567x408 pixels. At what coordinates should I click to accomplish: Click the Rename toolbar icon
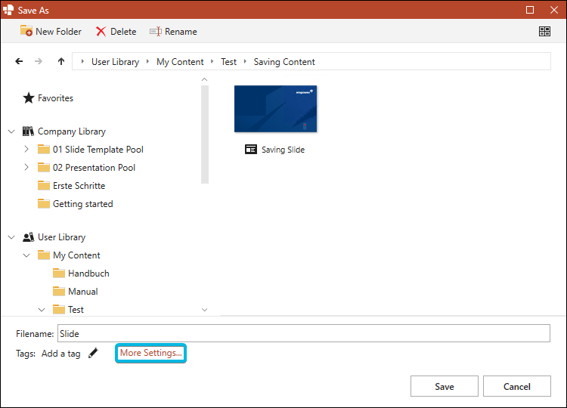[156, 32]
